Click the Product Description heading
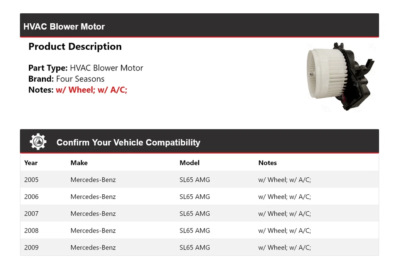Image resolution: width=399 pixels, height=269 pixels. point(75,46)
